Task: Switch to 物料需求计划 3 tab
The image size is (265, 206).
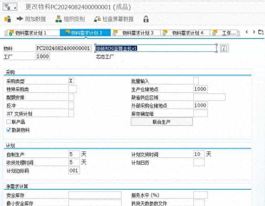Action: pos(136,33)
